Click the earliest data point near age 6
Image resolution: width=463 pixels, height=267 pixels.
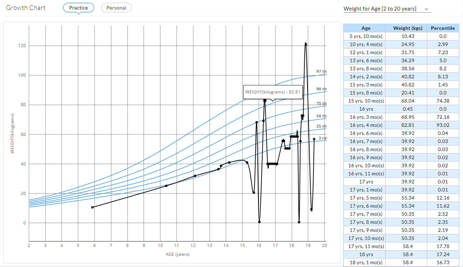coord(93,207)
